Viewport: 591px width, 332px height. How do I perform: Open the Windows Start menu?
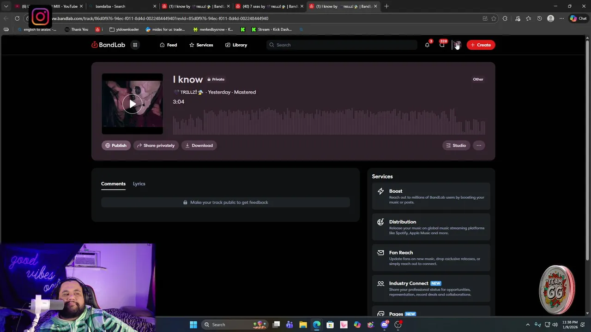193,325
